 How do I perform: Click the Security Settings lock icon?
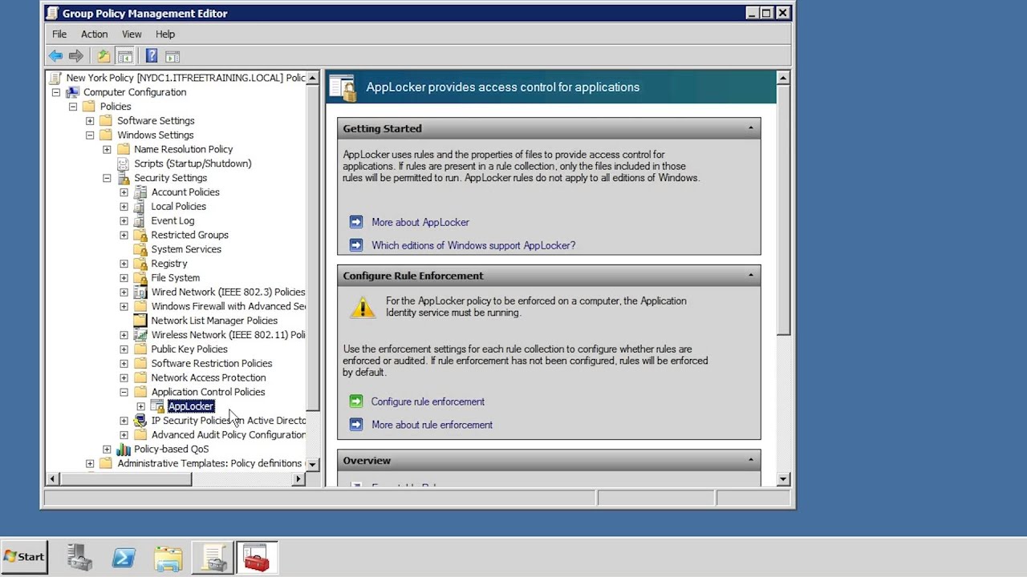click(123, 178)
